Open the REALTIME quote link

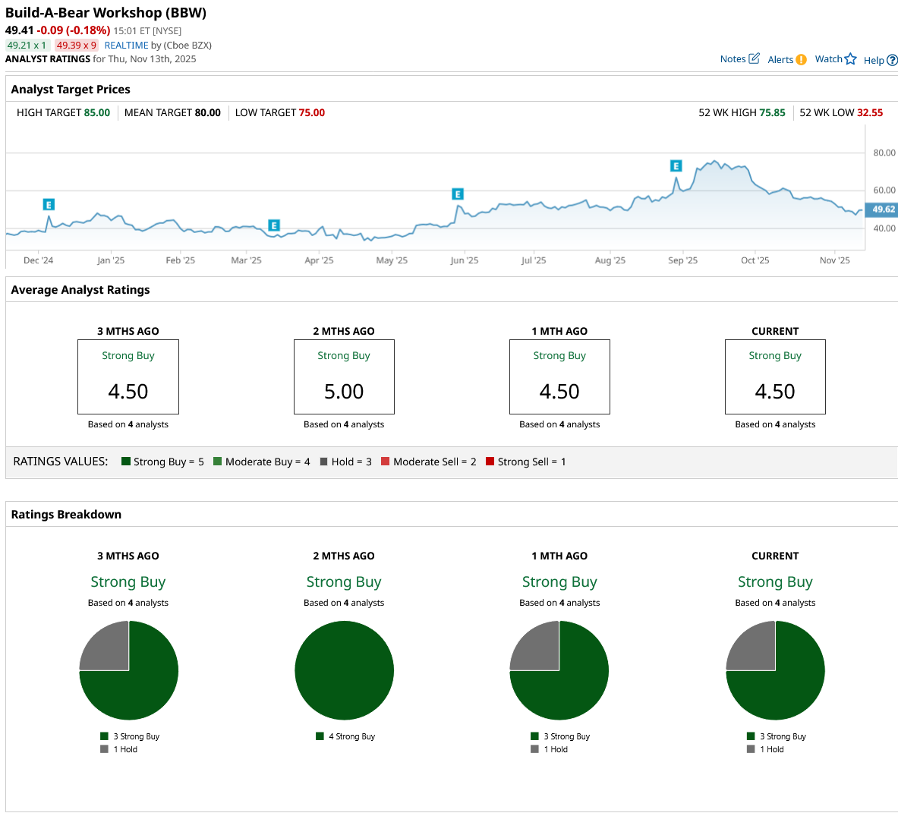[126, 46]
